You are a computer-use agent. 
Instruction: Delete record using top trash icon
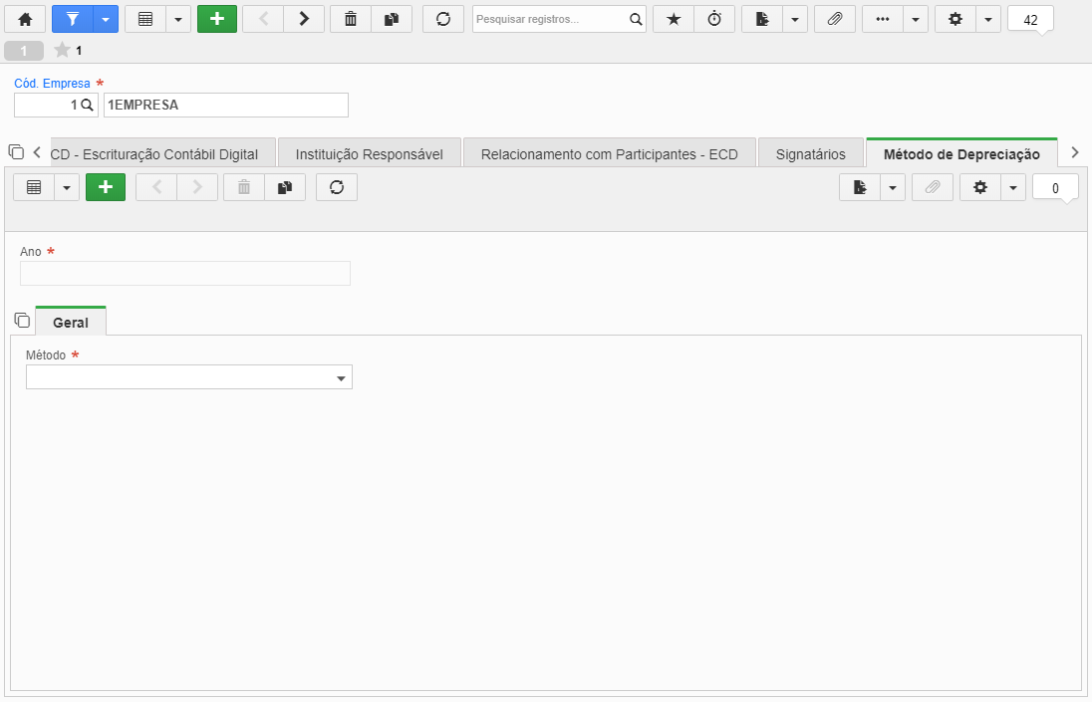(351, 20)
